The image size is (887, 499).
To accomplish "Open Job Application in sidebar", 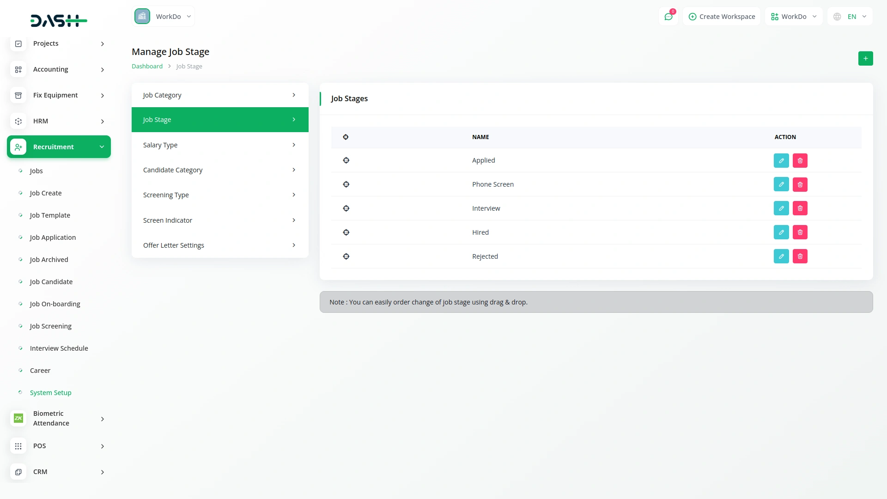I will click(53, 237).
